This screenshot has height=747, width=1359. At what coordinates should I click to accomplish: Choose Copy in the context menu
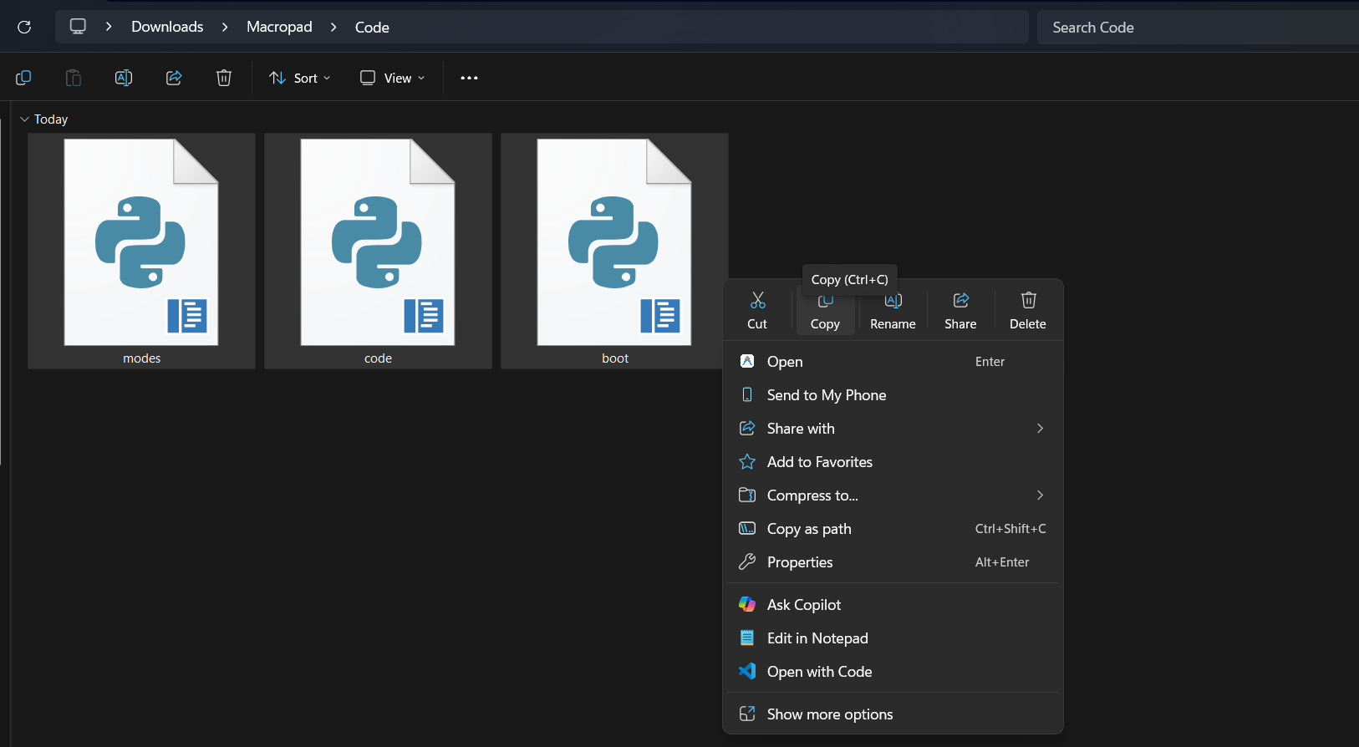[825, 311]
